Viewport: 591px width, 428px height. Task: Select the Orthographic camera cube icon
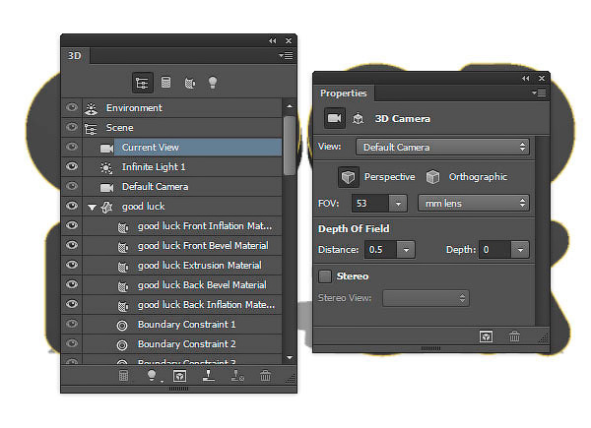432,176
